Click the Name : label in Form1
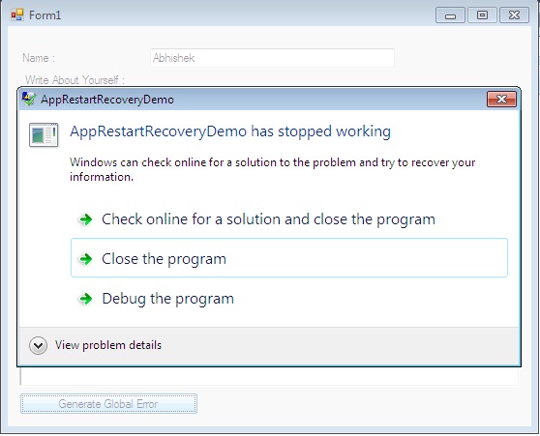 [x=39, y=58]
